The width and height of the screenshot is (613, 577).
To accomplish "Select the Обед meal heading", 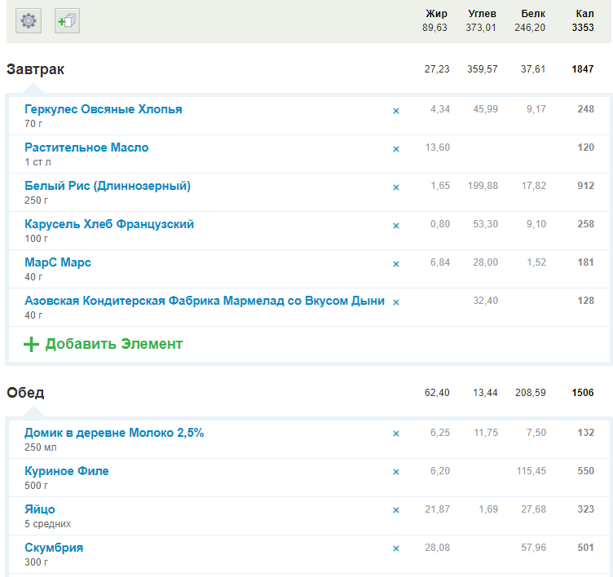I will click(x=26, y=393).
